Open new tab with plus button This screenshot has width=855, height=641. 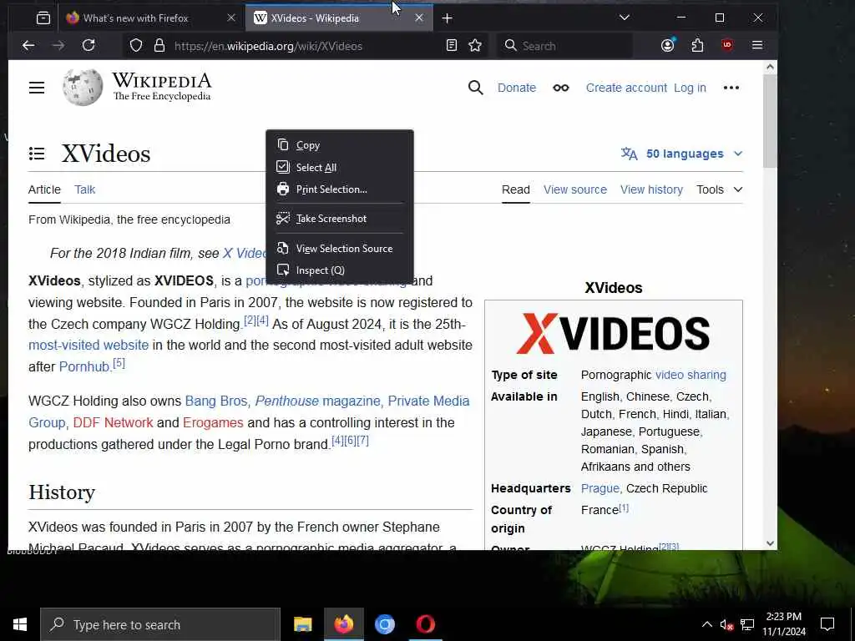tap(448, 18)
